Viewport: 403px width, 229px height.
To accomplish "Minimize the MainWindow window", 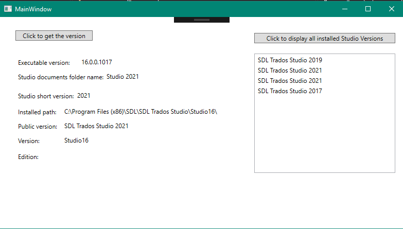I will tap(345, 9).
